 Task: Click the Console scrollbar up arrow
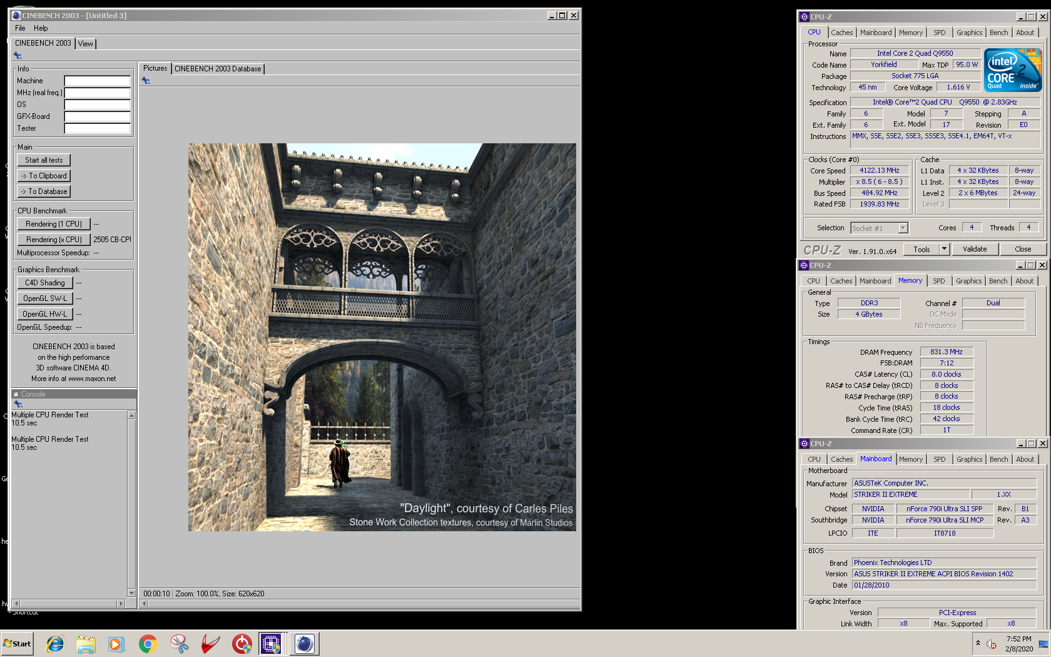[131, 415]
